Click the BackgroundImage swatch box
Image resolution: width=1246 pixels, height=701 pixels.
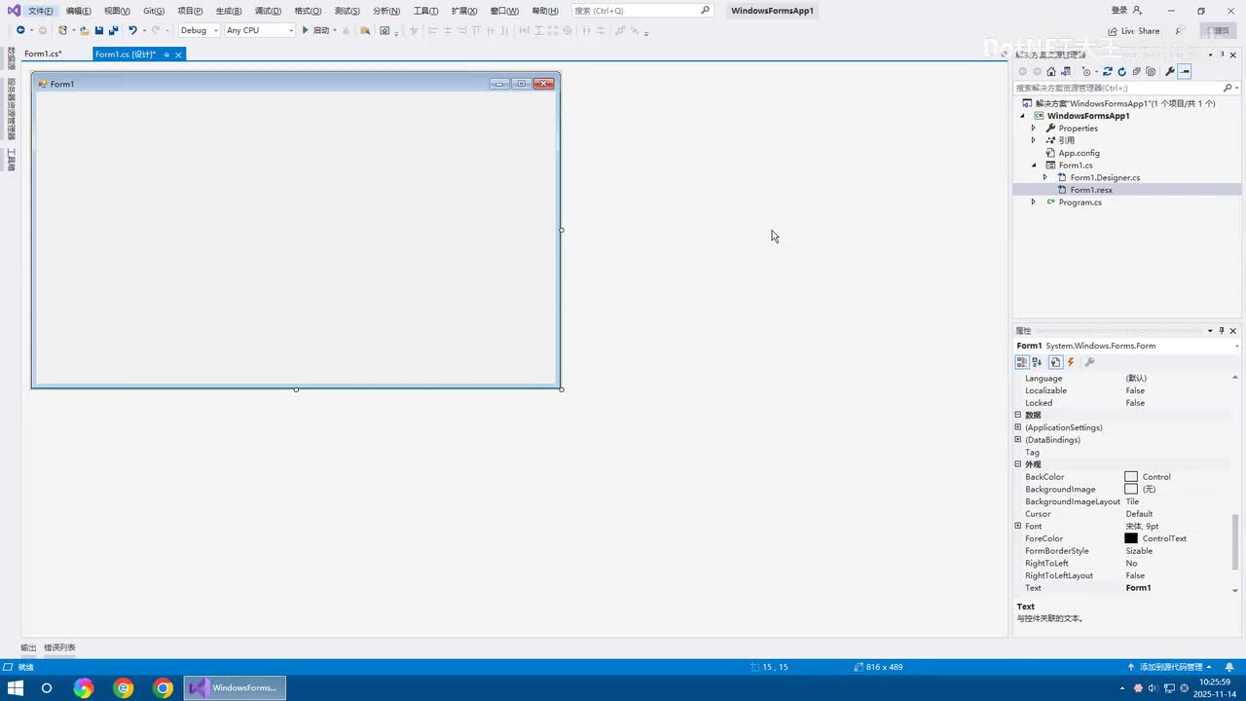(x=1131, y=489)
